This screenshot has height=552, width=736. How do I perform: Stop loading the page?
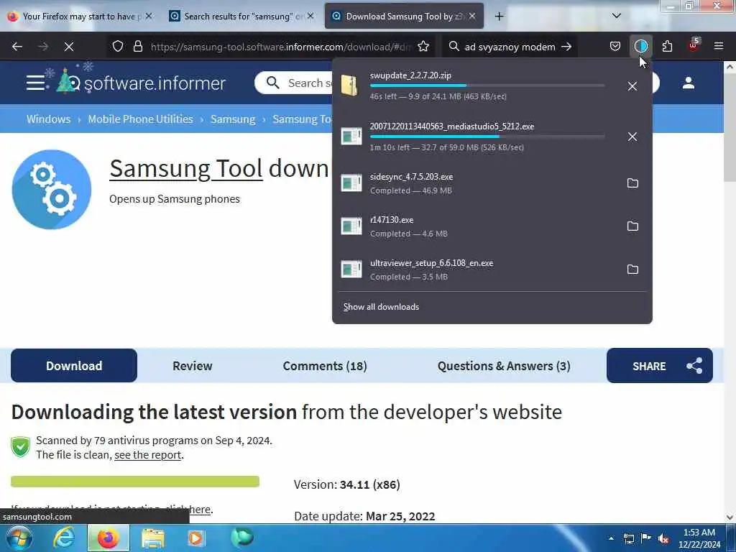[x=69, y=47]
